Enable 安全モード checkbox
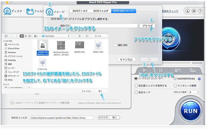 click(136, 92)
